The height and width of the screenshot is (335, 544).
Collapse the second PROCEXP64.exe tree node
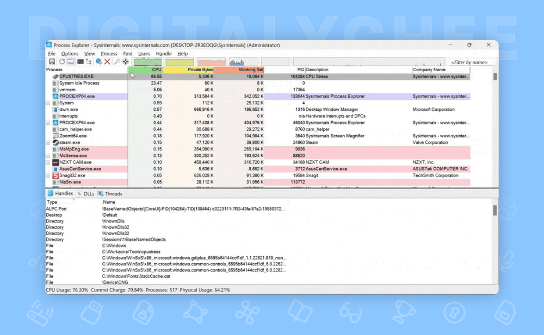(48, 123)
